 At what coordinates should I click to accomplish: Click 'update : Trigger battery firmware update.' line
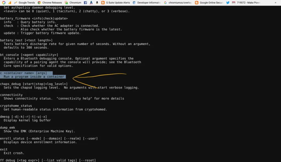[42, 33]
